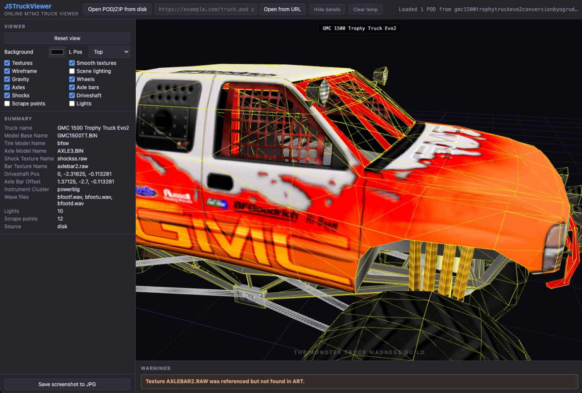The height and width of the screenshot is (393, 582).
Task: Enable Scene lighting checkbox
Action: (x=72, y=71)
